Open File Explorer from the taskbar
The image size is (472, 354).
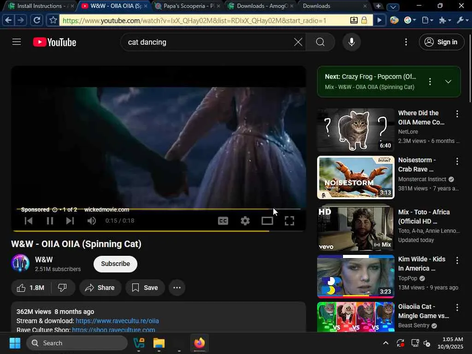tap(159, 343)
